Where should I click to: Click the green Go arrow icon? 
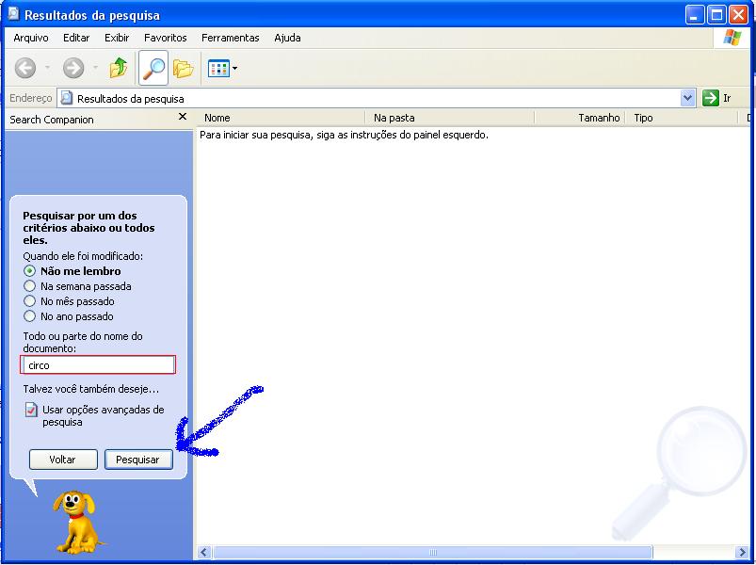[x=710, y=98]
